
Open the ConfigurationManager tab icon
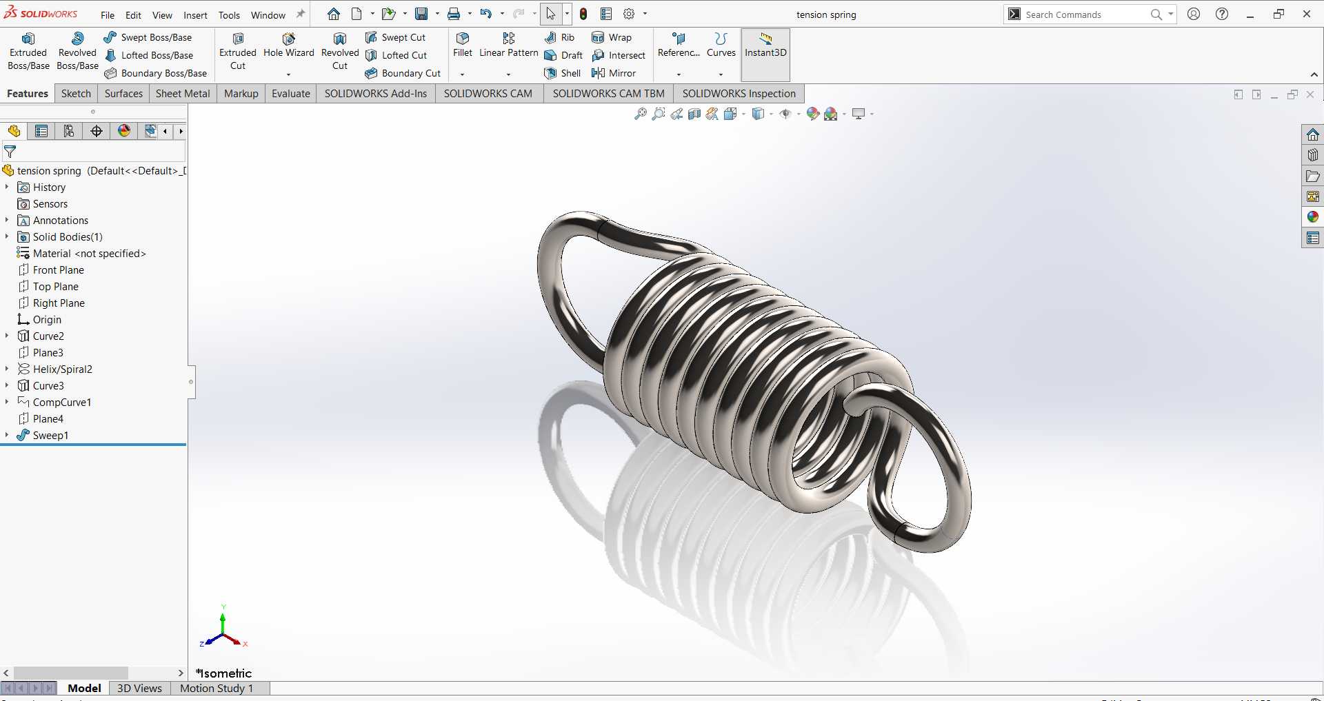(x=69, y=131)
